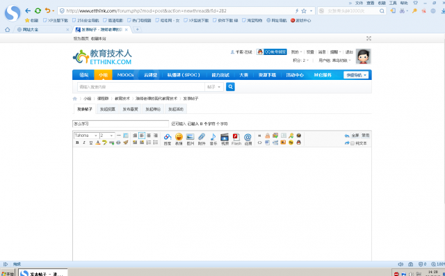445x276 pixels.
Task: Clear formatting with the brush icon
Action: [126, 143]
